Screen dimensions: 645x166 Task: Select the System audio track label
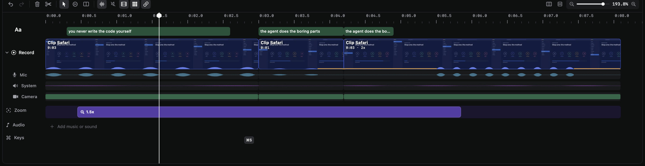click(x=28, y=86)
